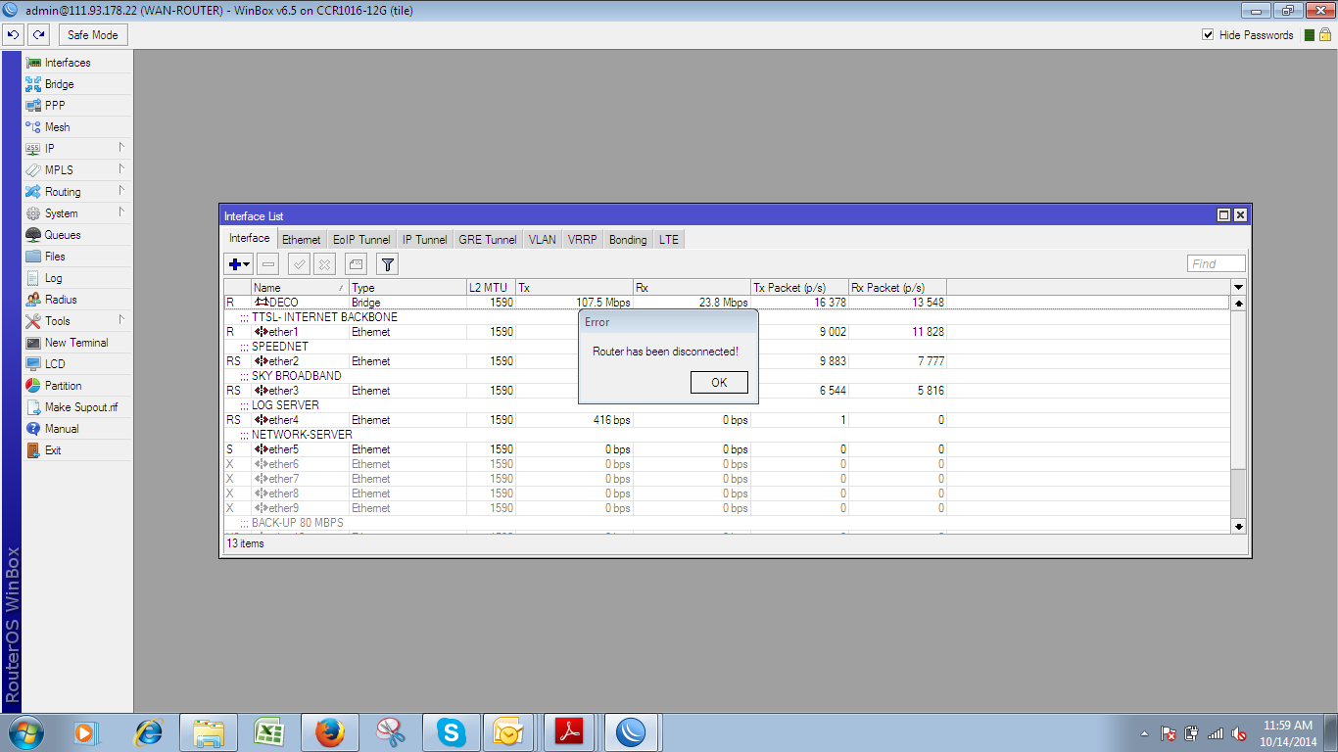Click the Redo arrow button
The image size is (1338, 752).
pos(38,35)
